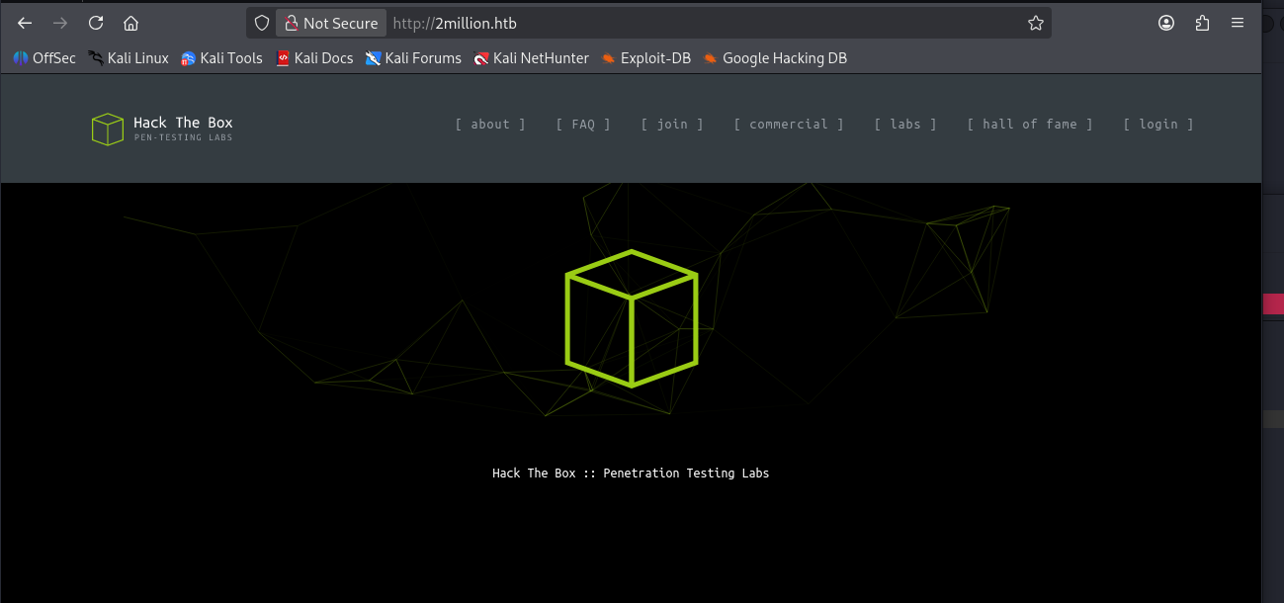
Task: Go to the browser home page
Action: [130, 23]
